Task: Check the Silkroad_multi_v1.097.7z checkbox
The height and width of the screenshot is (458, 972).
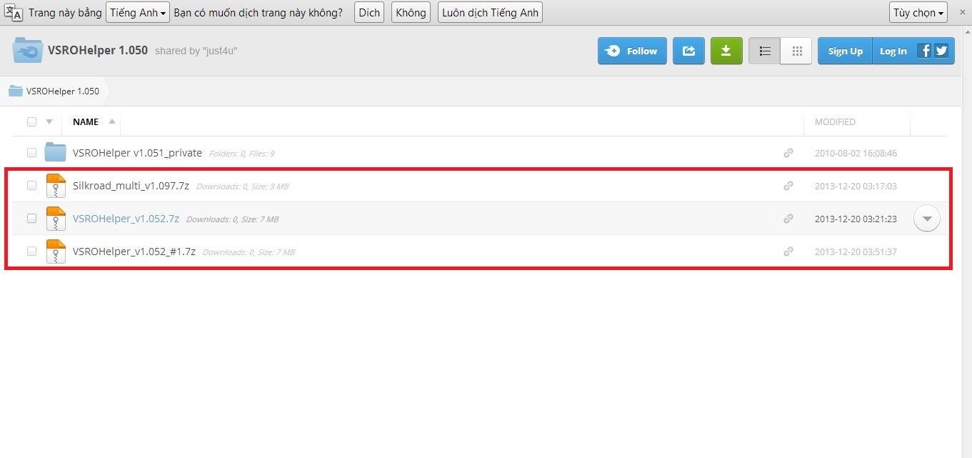Action: click(x=31, y=186)
